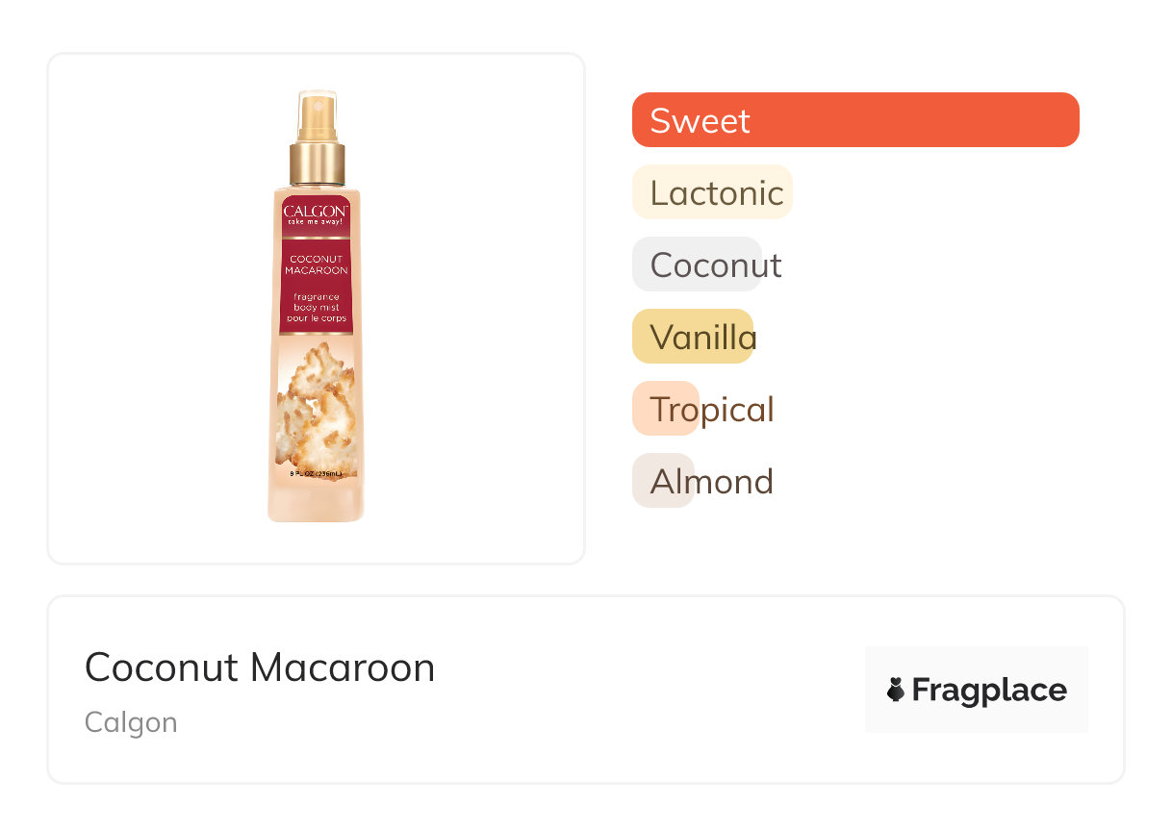
Task: Click the Fragplace wordmark text
Action: [x=988, y=690]
